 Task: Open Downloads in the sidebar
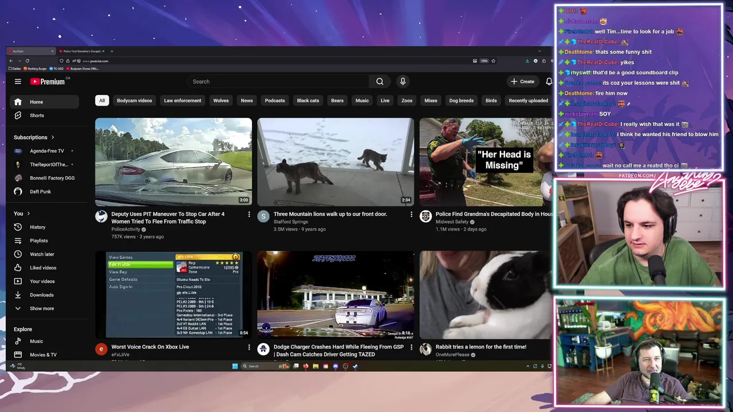point(44,295)
